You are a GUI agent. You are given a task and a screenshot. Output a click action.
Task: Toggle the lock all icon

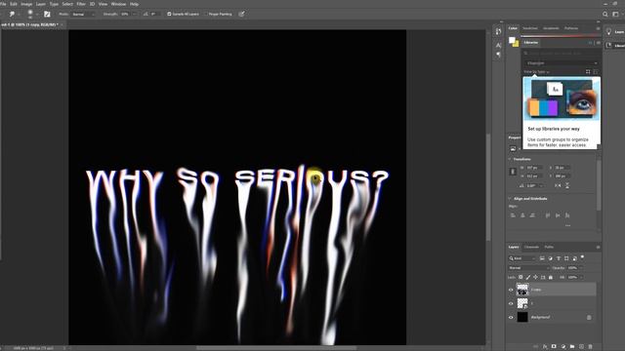[551, 277]
